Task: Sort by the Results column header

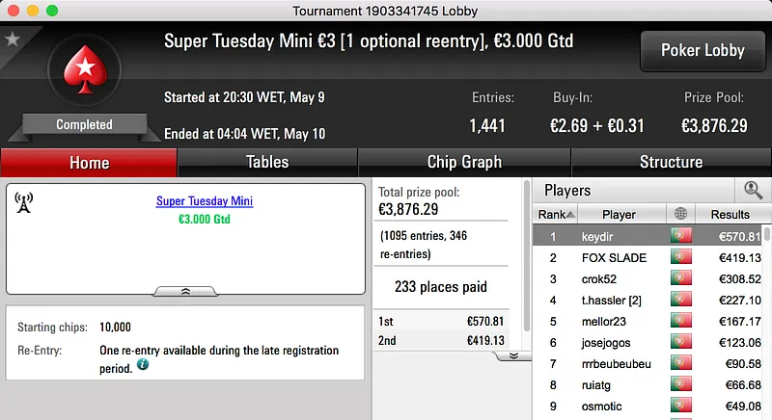Action: click(730, 214)
